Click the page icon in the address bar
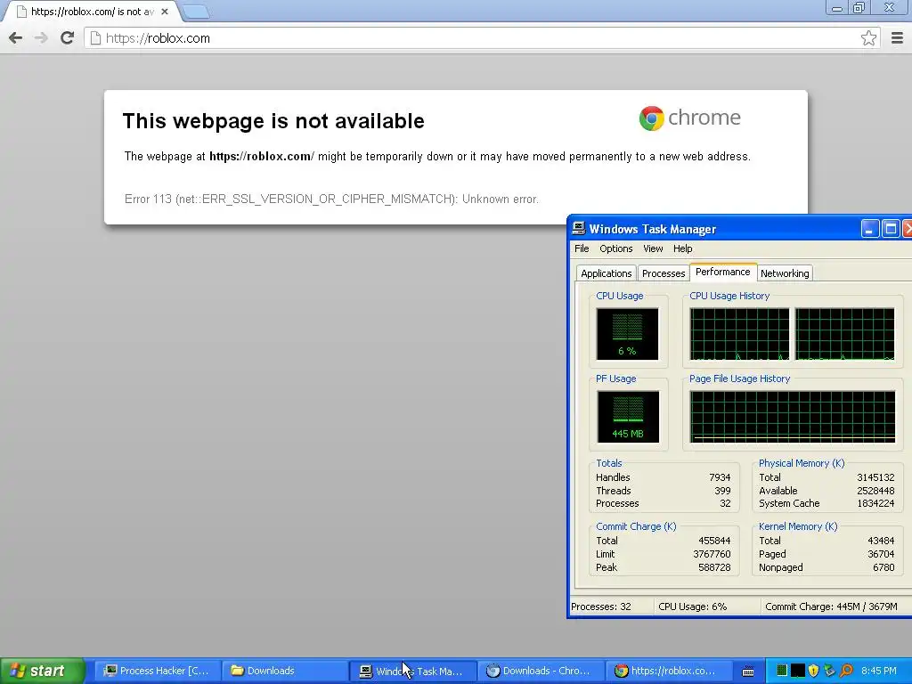912x684 pixels. pyautogui.click(x=95, y=38)
